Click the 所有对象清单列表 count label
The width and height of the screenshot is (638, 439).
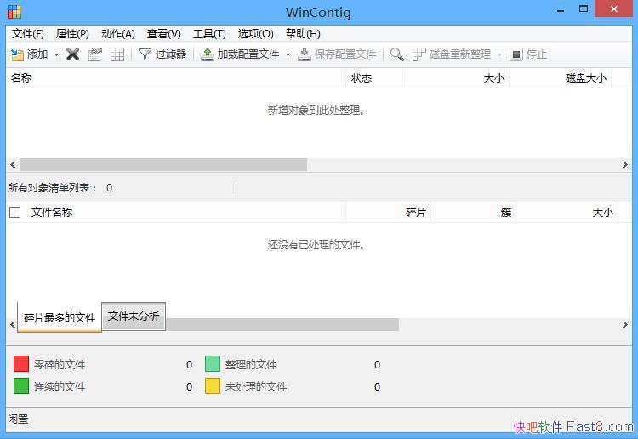tap(60, 188)
